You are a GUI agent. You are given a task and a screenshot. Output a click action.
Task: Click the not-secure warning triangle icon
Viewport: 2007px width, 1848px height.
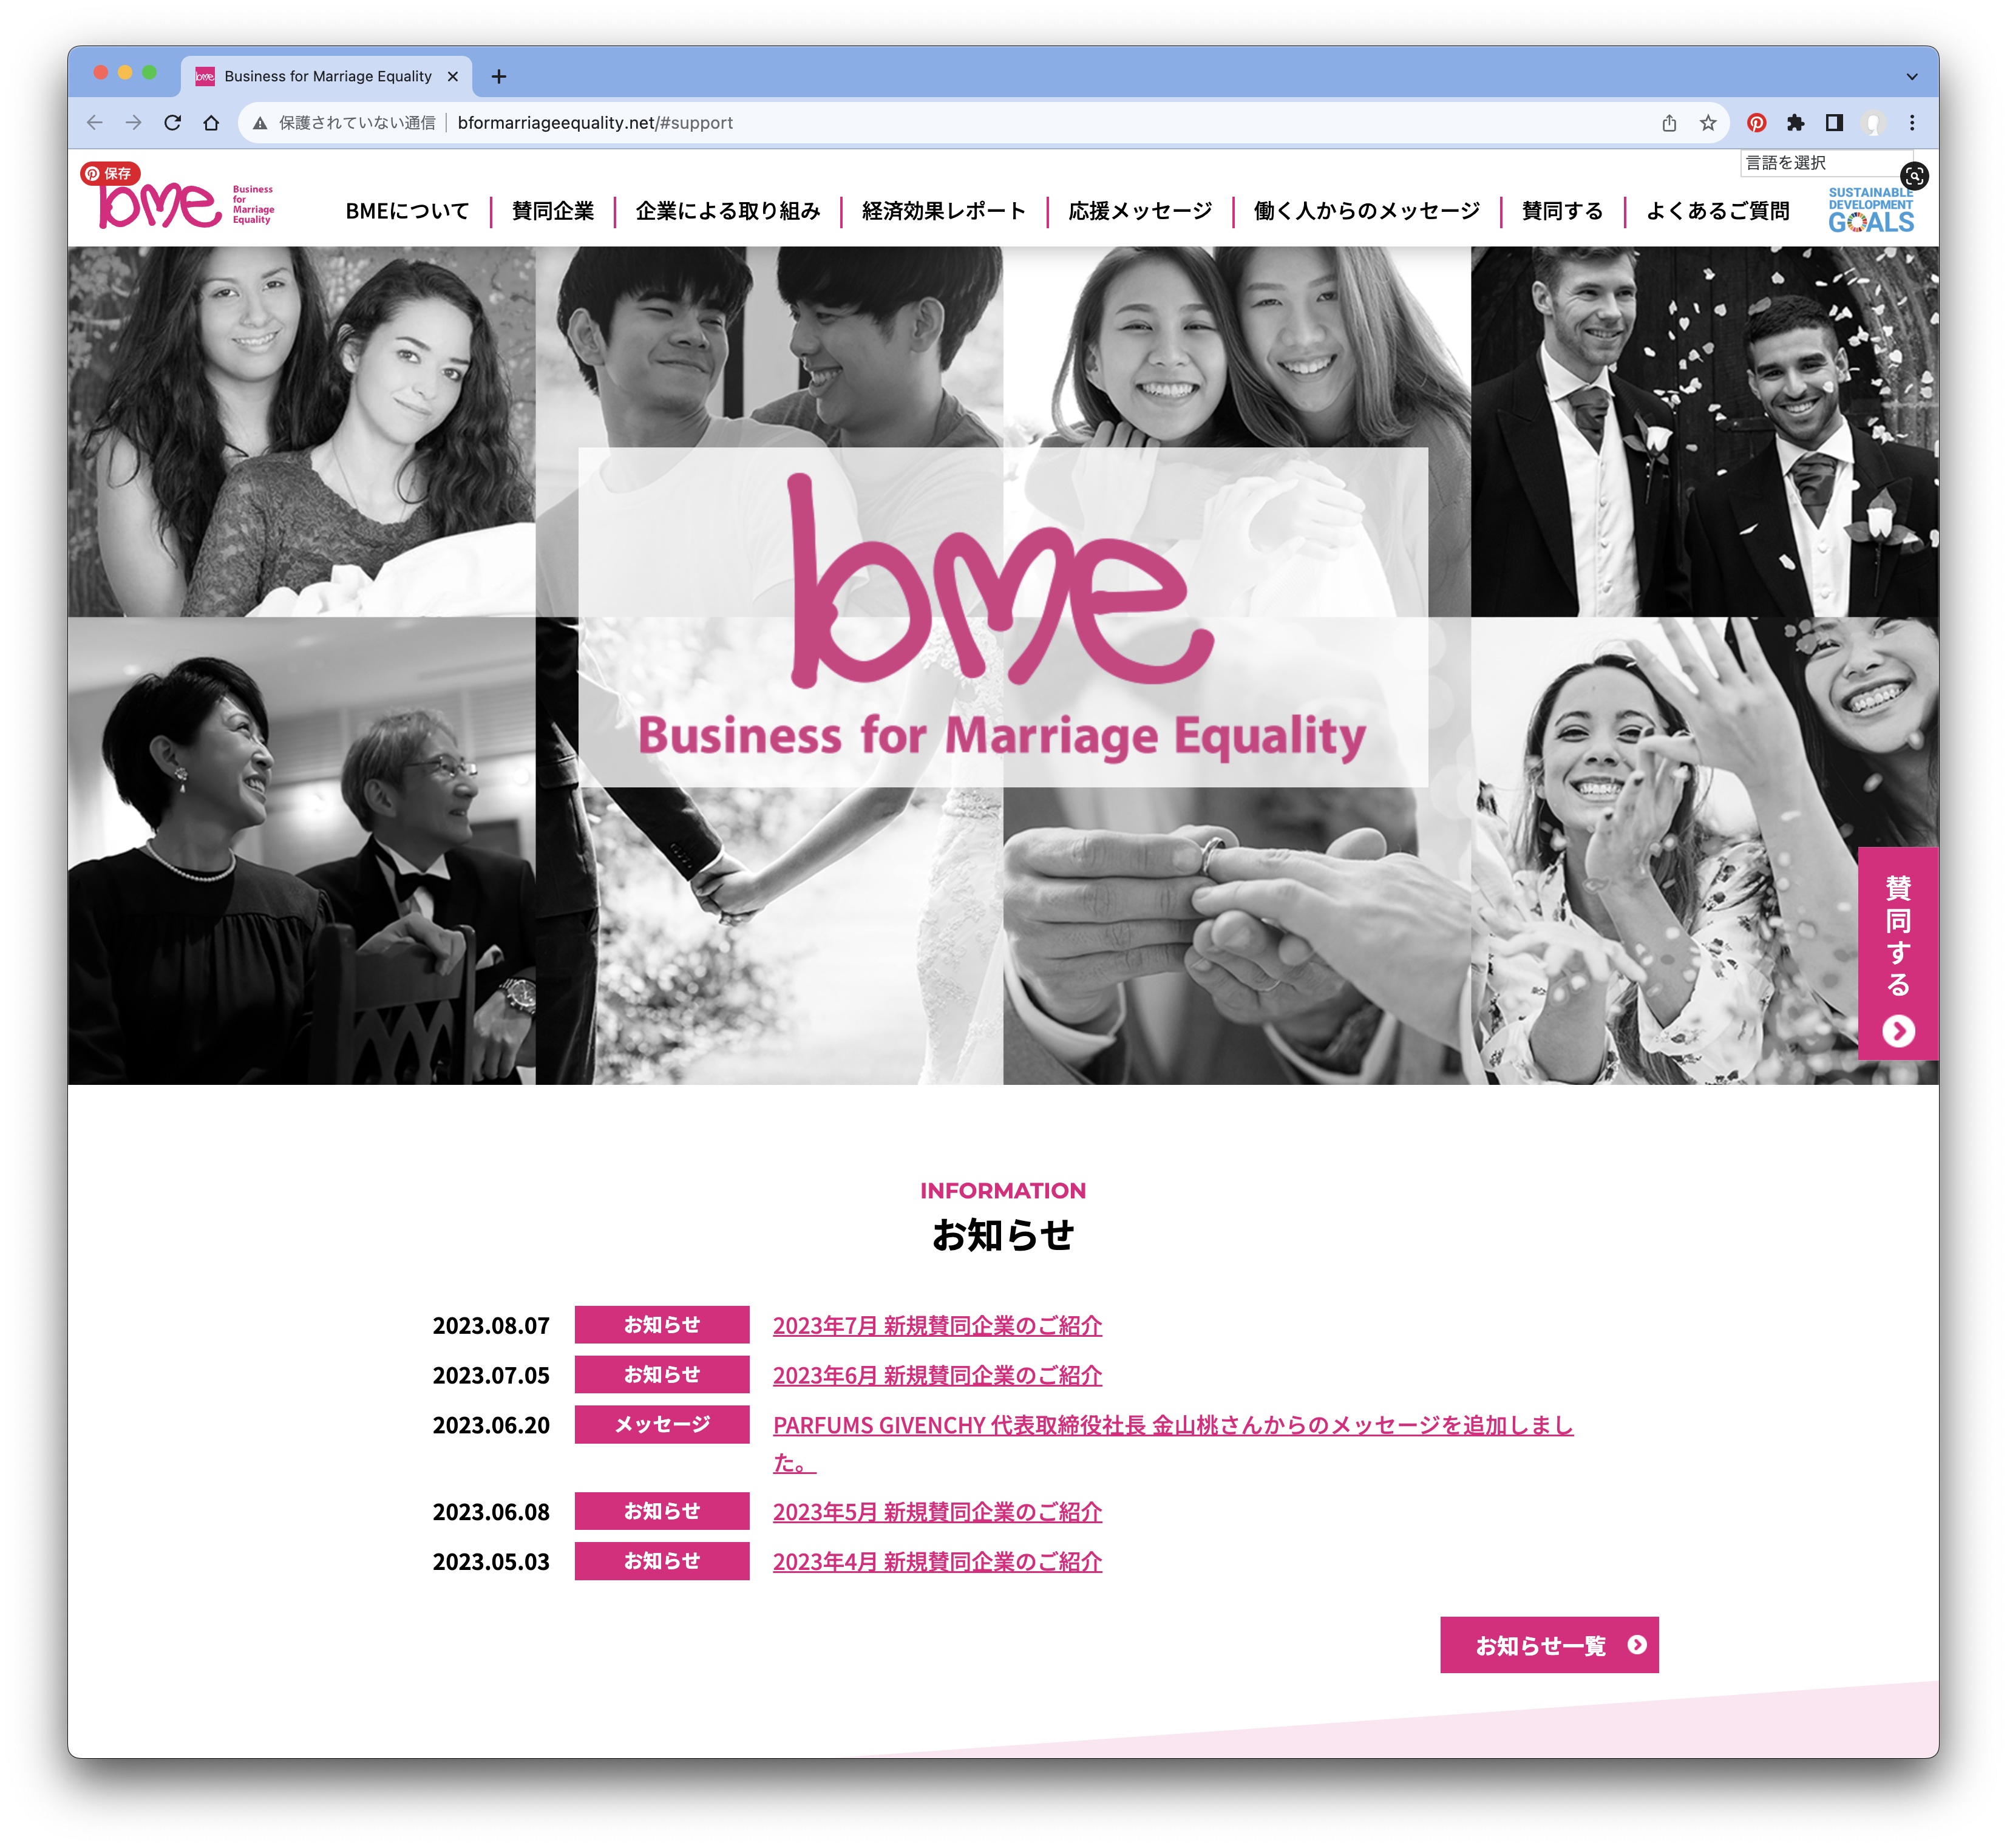pos(260,123)
